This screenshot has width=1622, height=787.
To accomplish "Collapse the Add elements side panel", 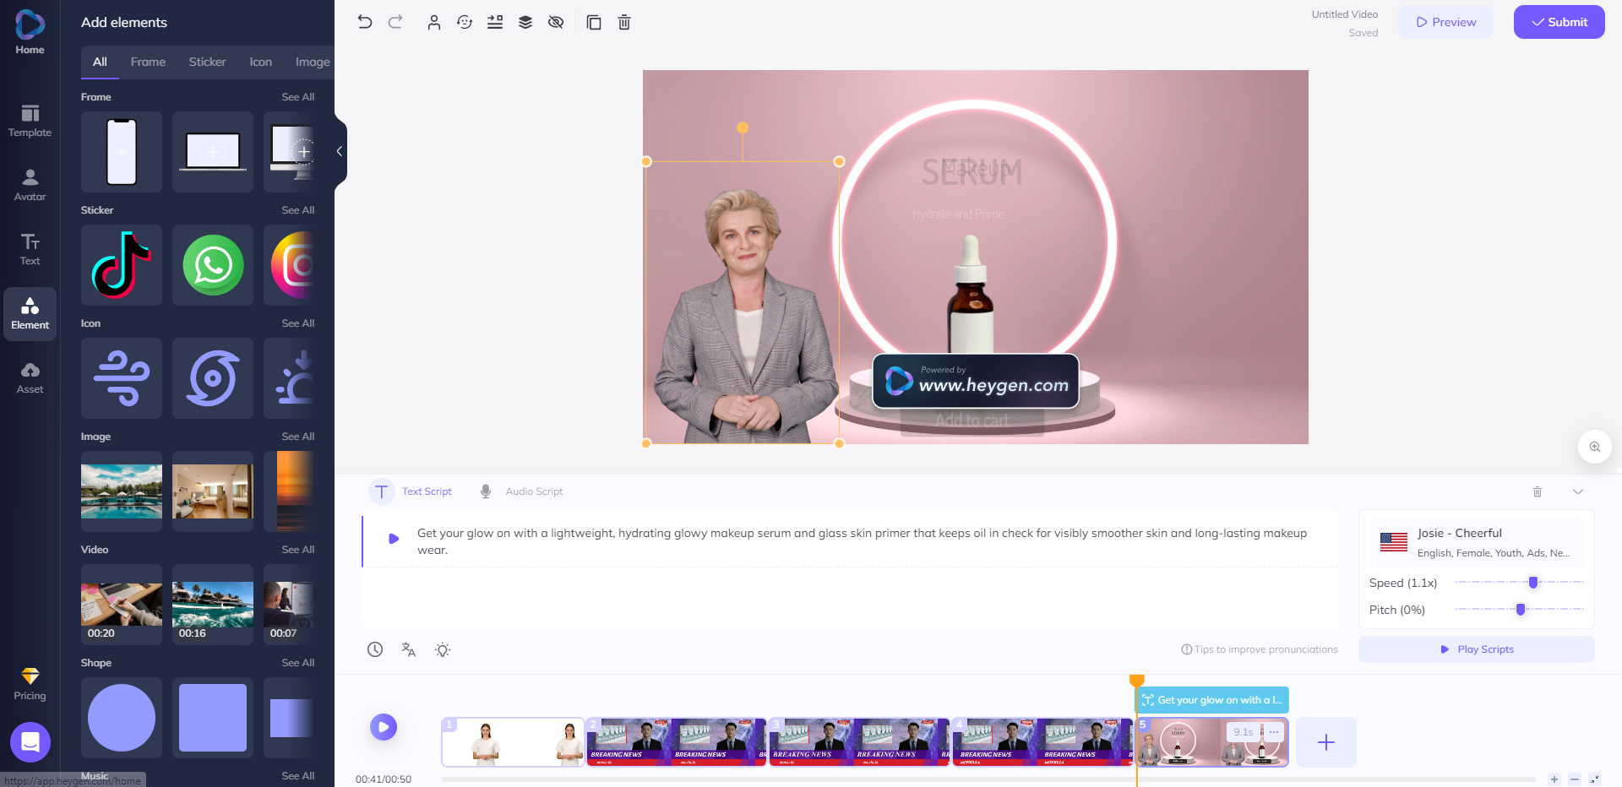I will click(x=340, y=151).
